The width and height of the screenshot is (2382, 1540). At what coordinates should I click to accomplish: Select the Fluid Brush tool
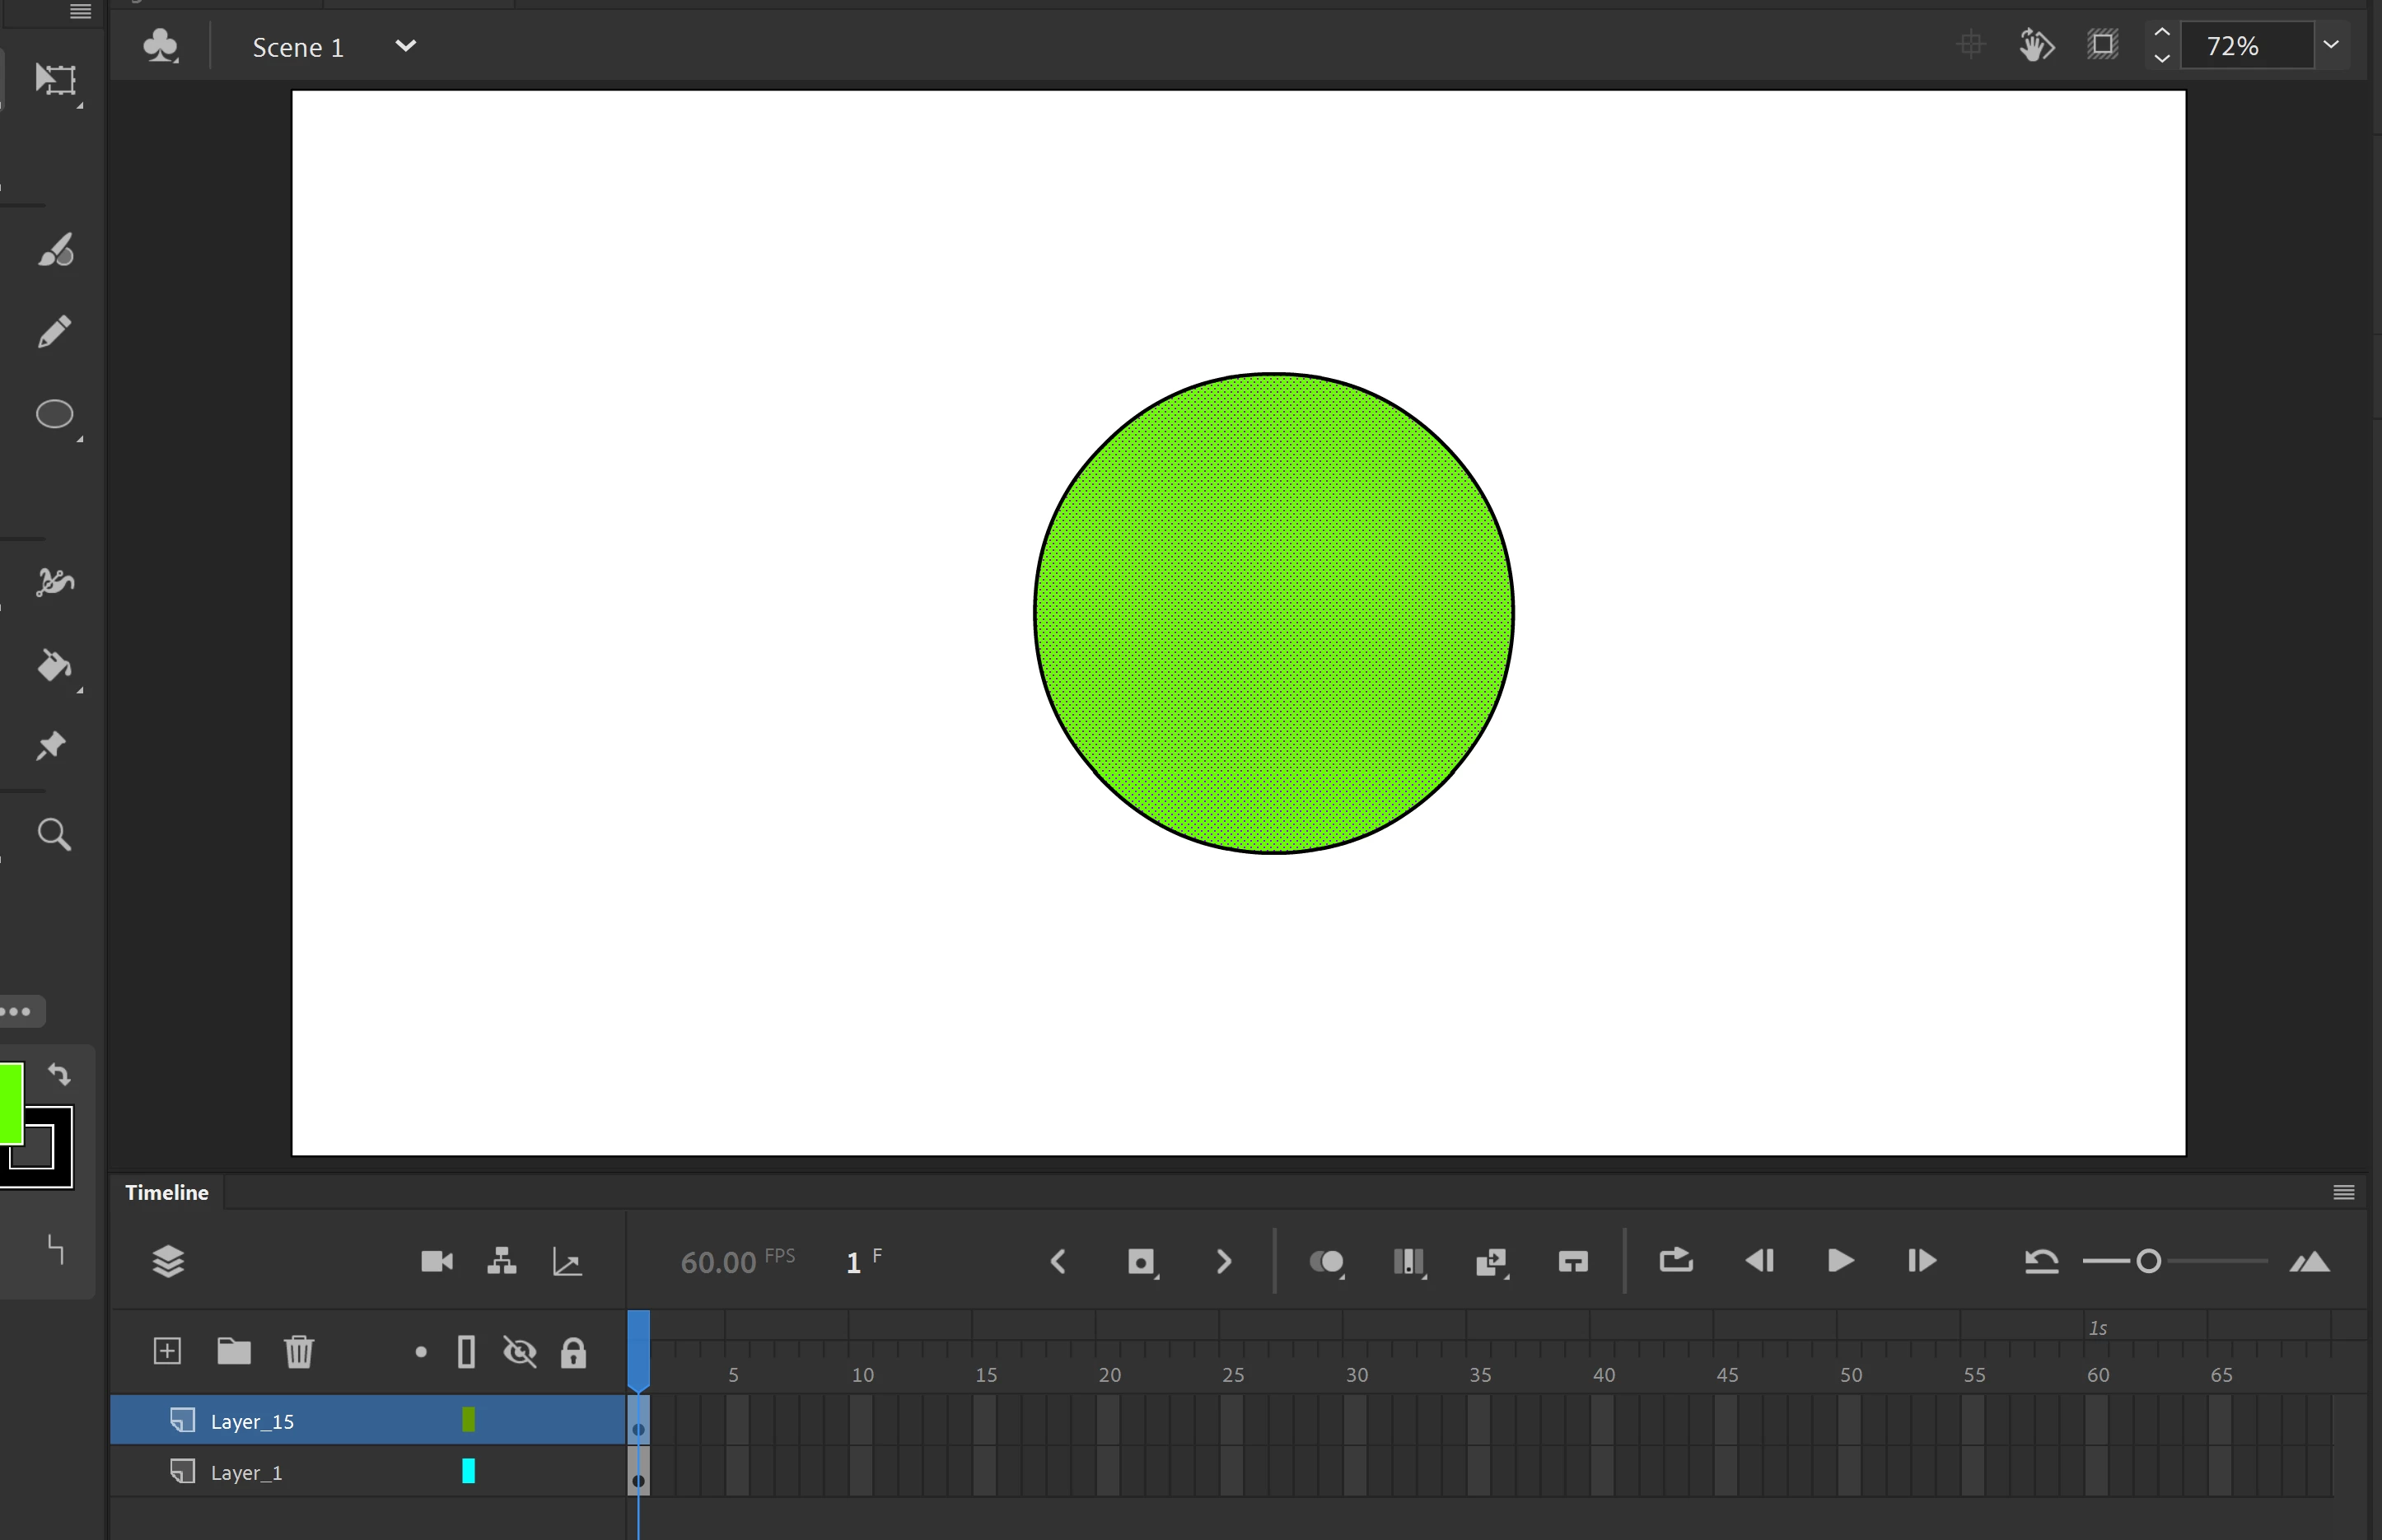point(55,250)
